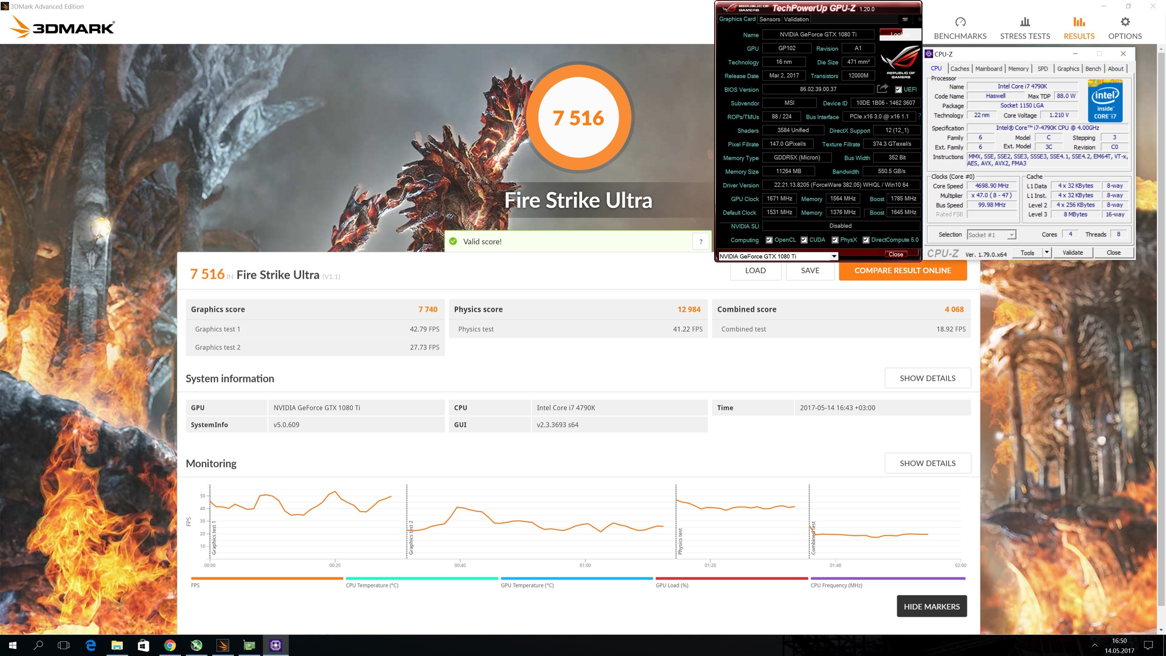Open Graphics tab in CPU-Z
Viewport: 1166px width, 656px height.
click(x=1068, y=68)
